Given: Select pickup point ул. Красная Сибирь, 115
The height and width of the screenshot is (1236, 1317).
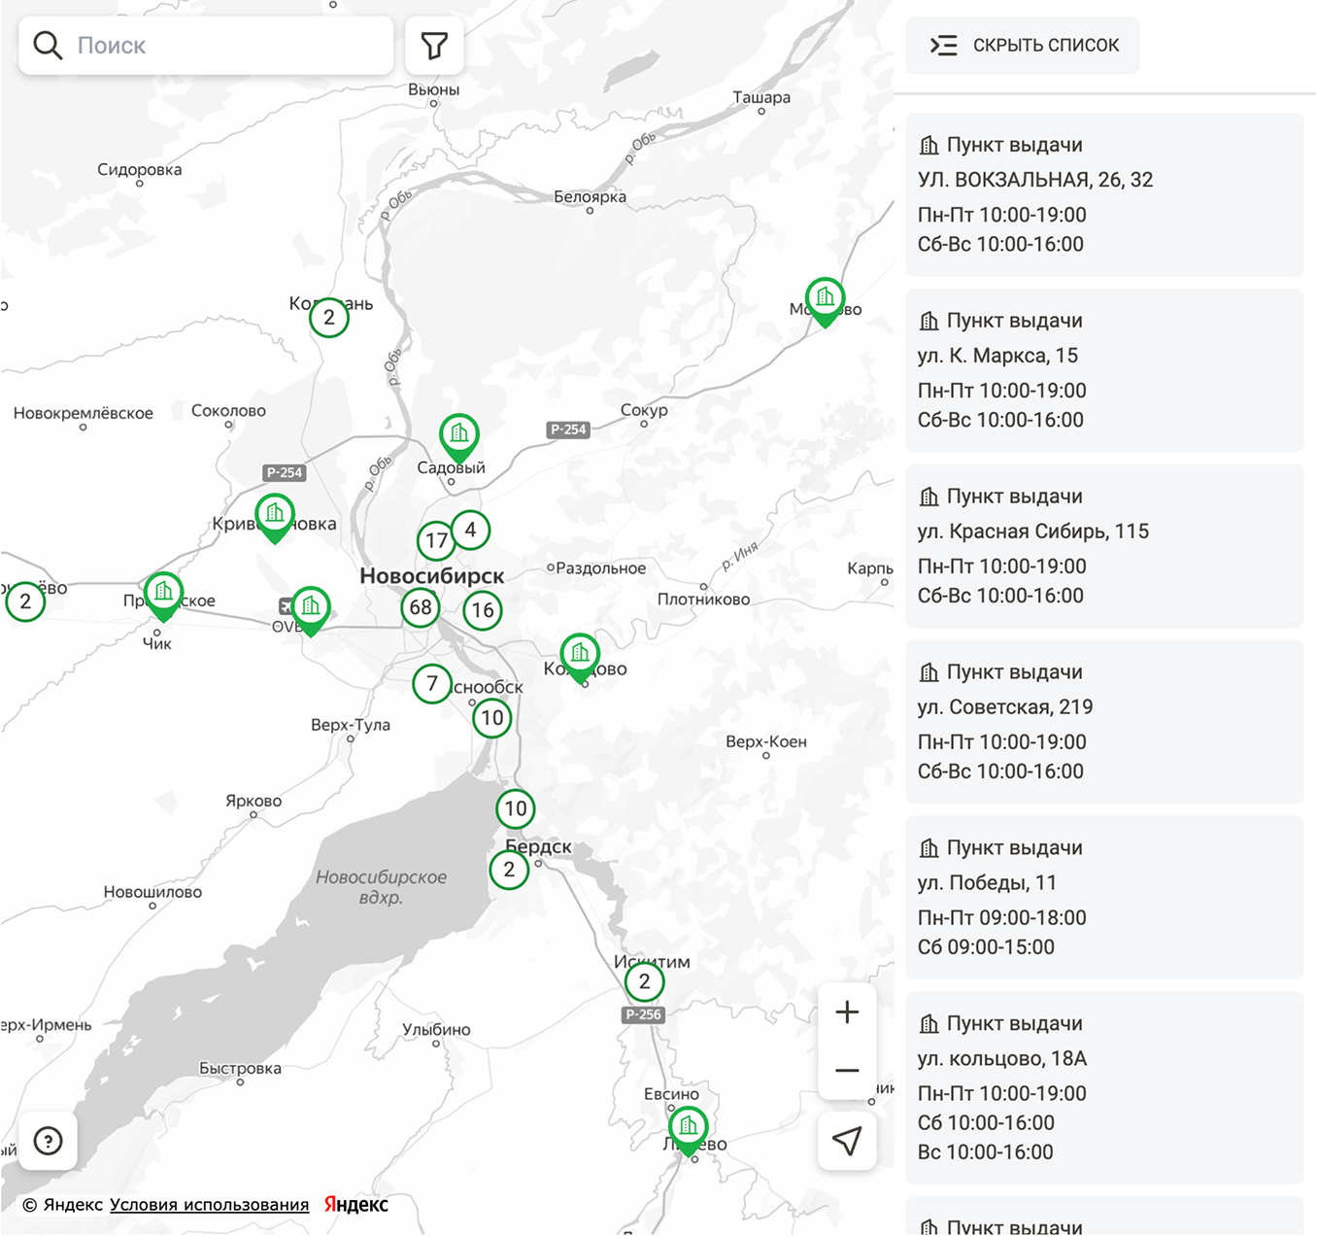Looking at the screenshot, I should (1104, 546).
